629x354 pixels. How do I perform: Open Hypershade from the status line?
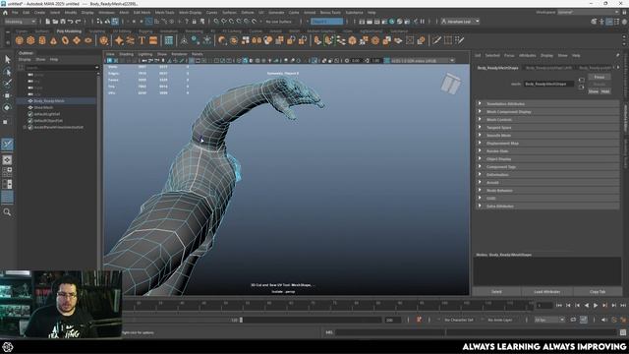coord(392,22)
